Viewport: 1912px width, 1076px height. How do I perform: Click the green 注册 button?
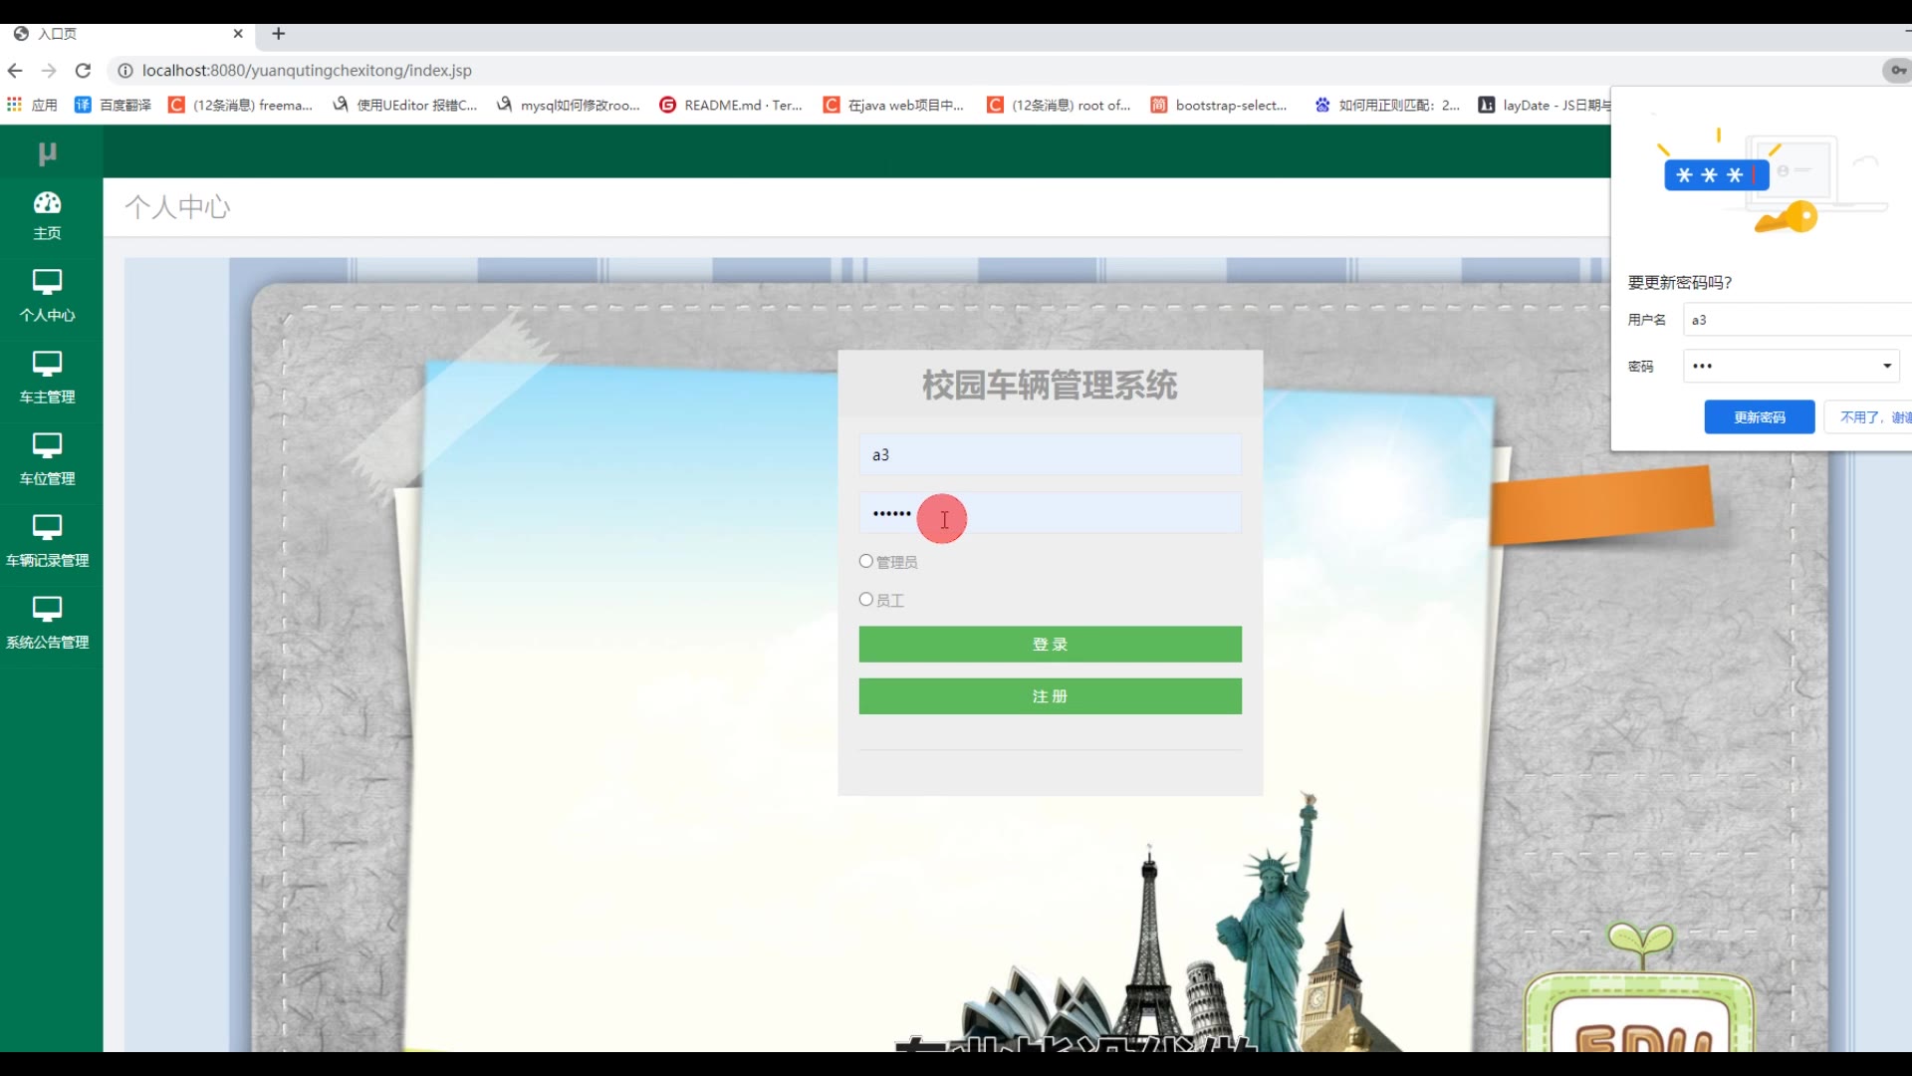(1051, 695)
